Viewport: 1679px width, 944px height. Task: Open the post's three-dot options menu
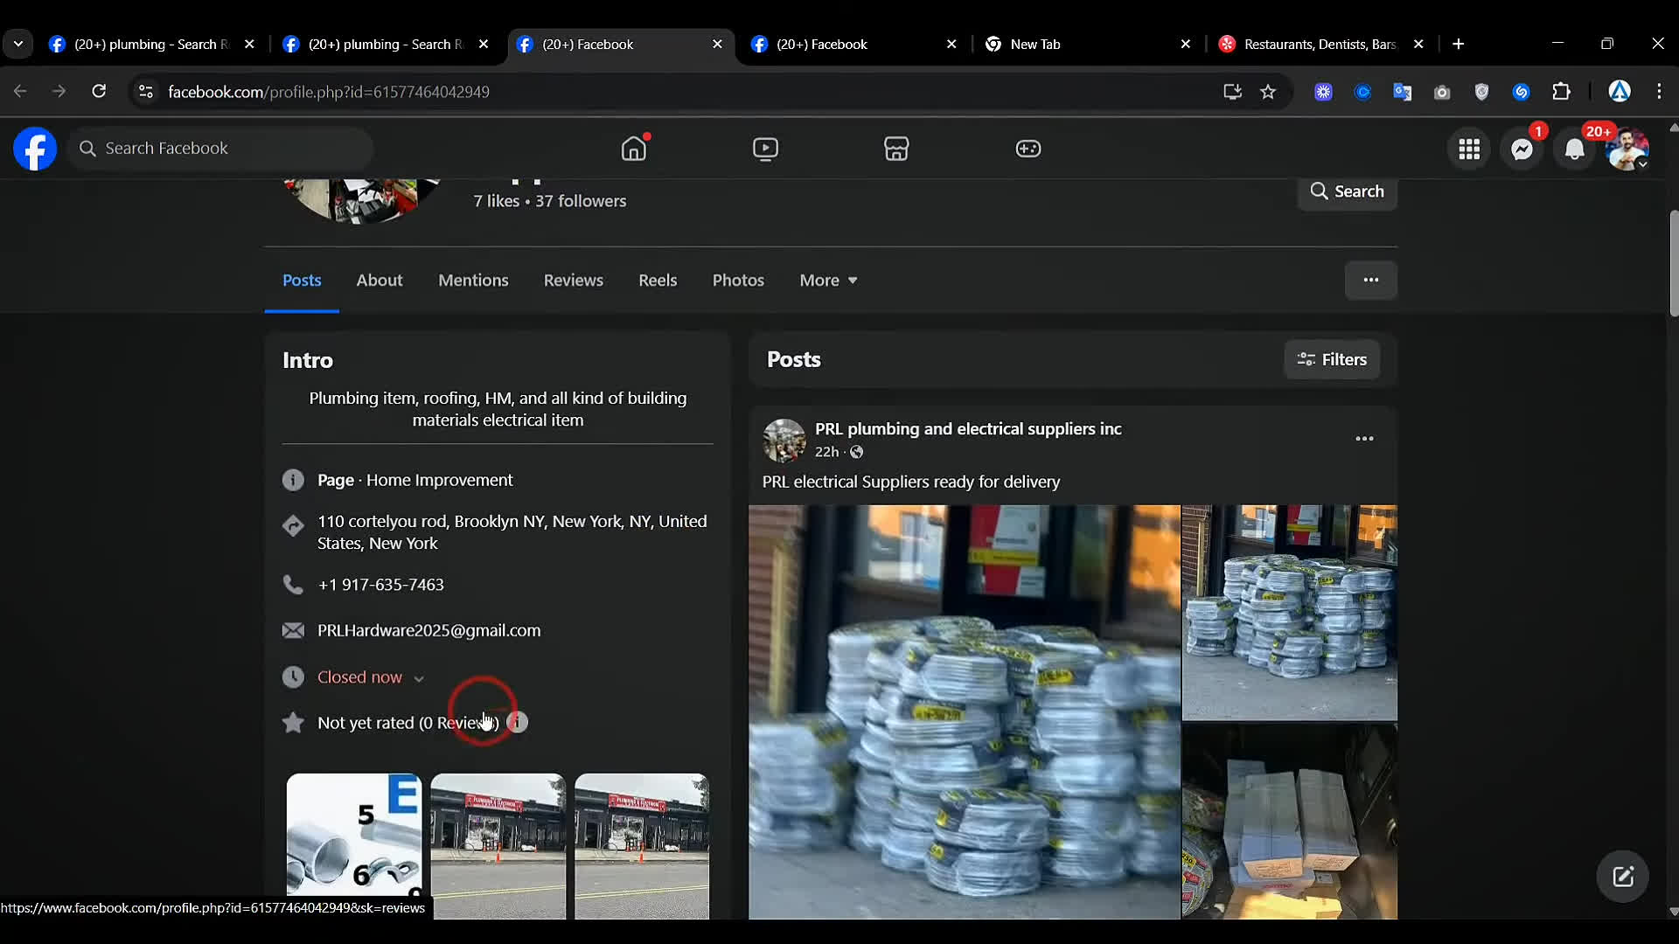(1364, 439)
